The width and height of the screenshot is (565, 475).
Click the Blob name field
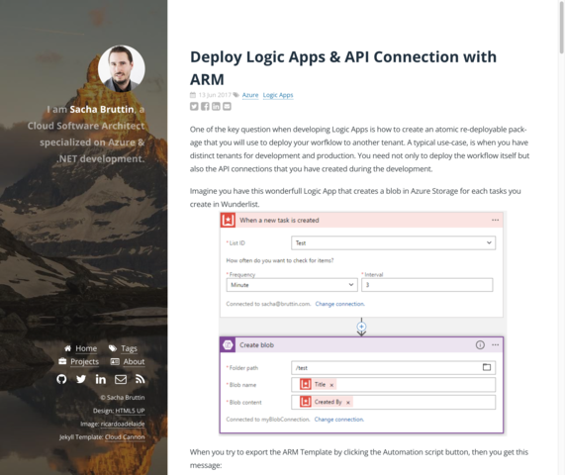393,385
